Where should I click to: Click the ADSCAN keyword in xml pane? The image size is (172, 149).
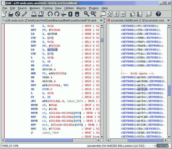(x=142, y=117)
